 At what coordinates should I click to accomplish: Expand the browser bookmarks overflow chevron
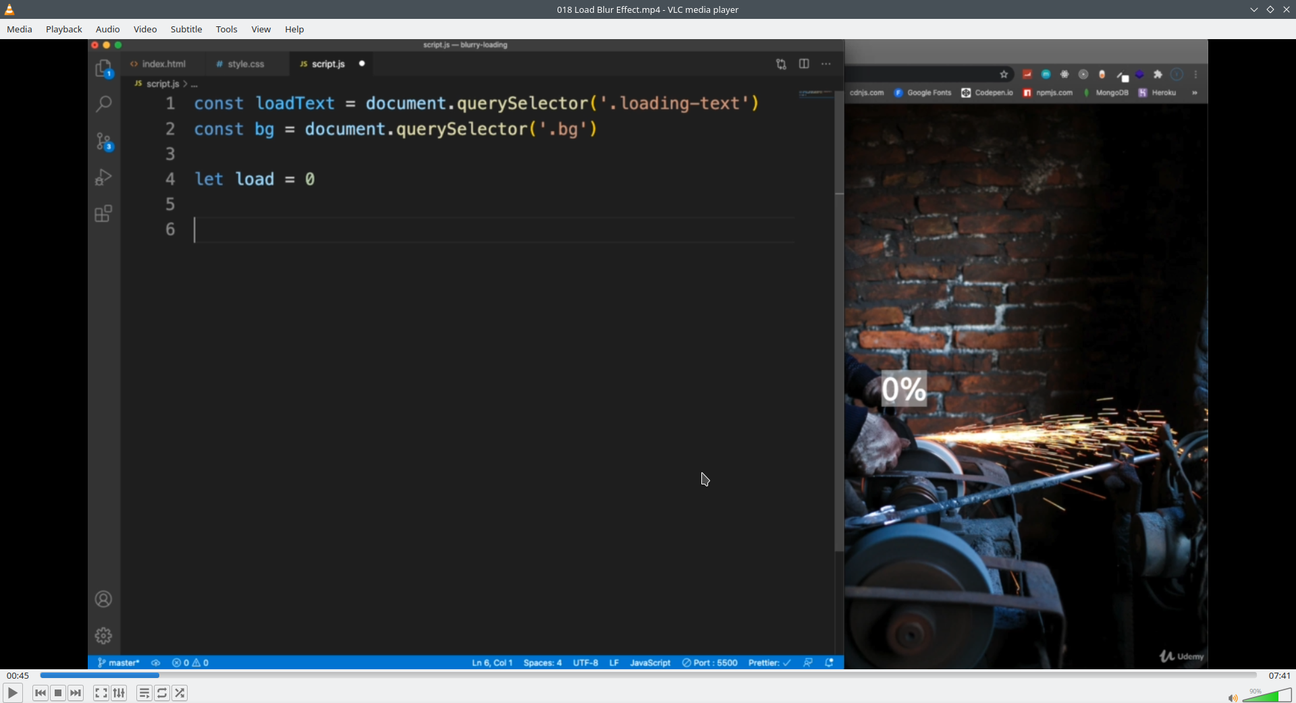point(1195,93)
